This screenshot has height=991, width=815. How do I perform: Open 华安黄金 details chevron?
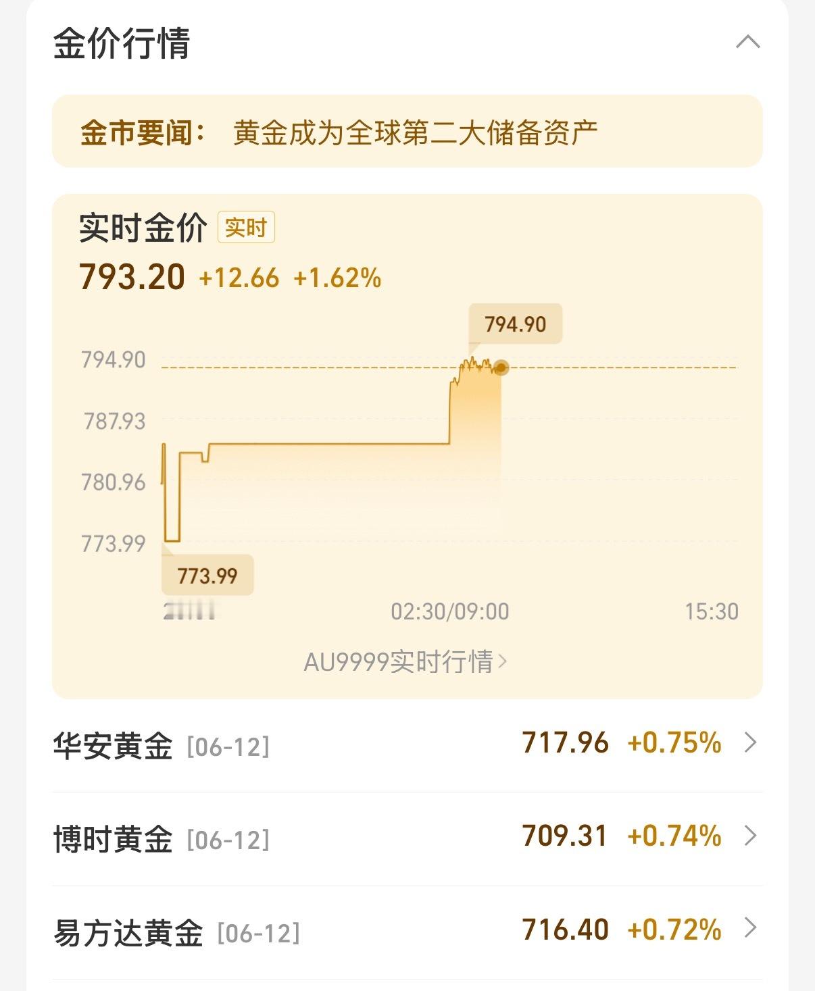point(750,743)
